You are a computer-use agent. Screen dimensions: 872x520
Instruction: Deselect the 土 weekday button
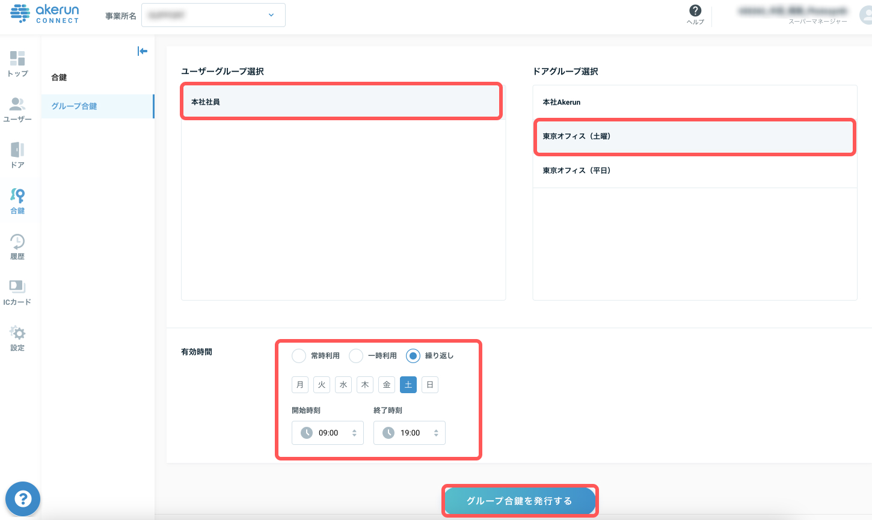click(408, 385)
